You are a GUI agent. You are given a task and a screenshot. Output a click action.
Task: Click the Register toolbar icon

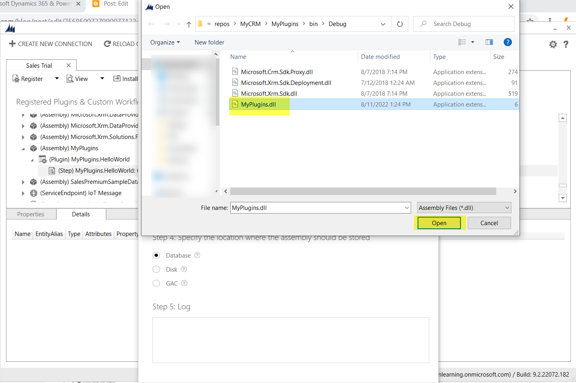pos(16,79)
